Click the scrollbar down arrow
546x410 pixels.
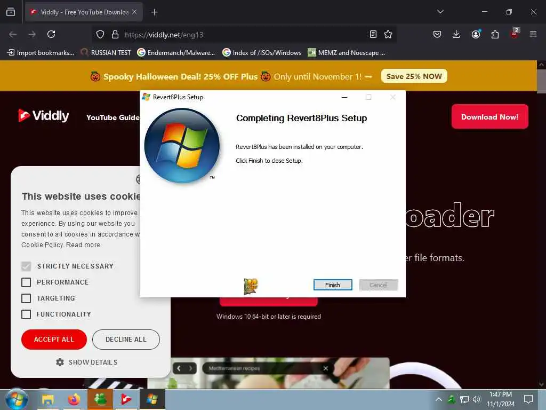coord(541,384)
